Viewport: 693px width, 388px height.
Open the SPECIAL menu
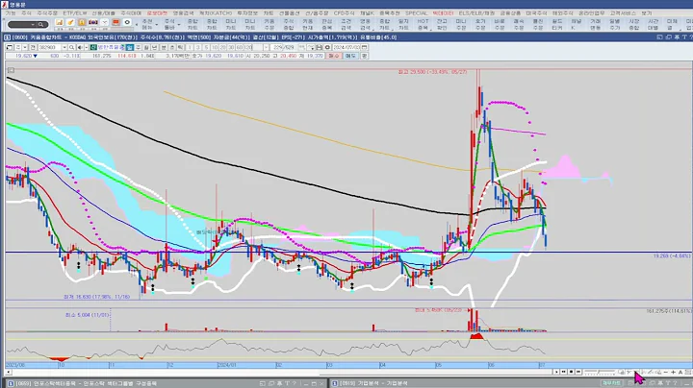[x=417, y=13]
